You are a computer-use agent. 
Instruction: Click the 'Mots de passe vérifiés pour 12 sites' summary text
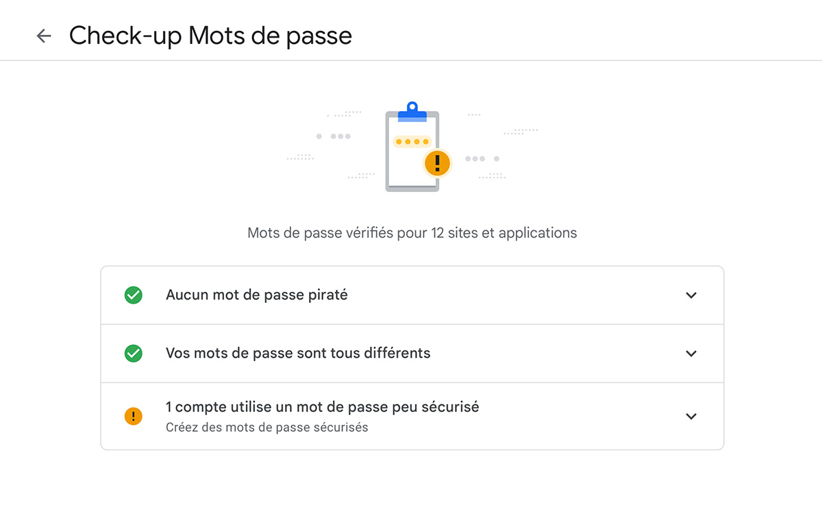tap(412, 233)
